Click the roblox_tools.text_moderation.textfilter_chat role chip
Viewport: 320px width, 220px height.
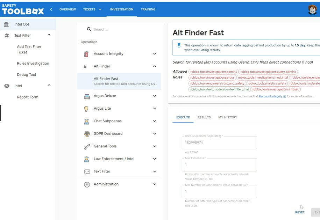pos(220,89)
